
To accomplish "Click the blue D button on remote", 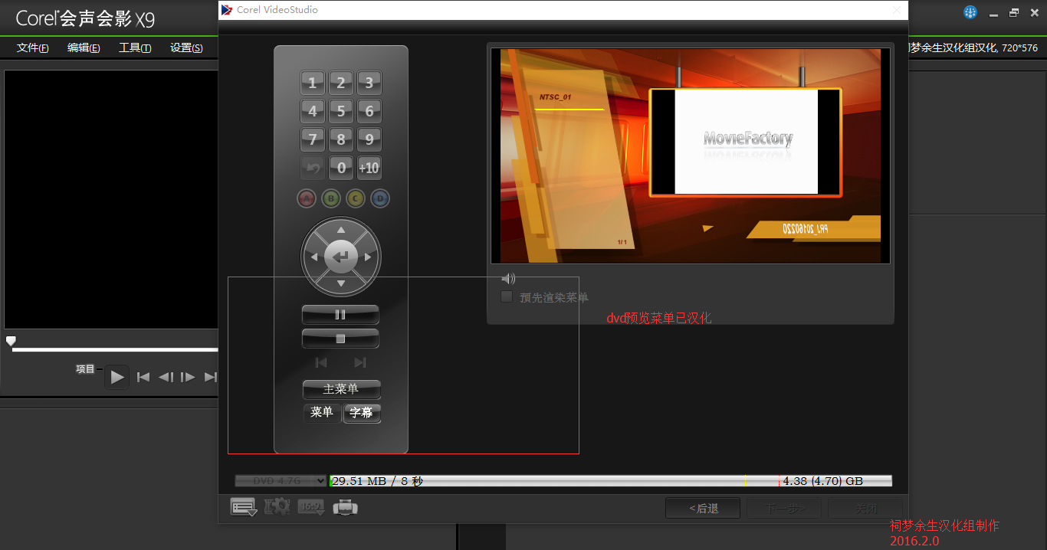I will click(380, 199).
